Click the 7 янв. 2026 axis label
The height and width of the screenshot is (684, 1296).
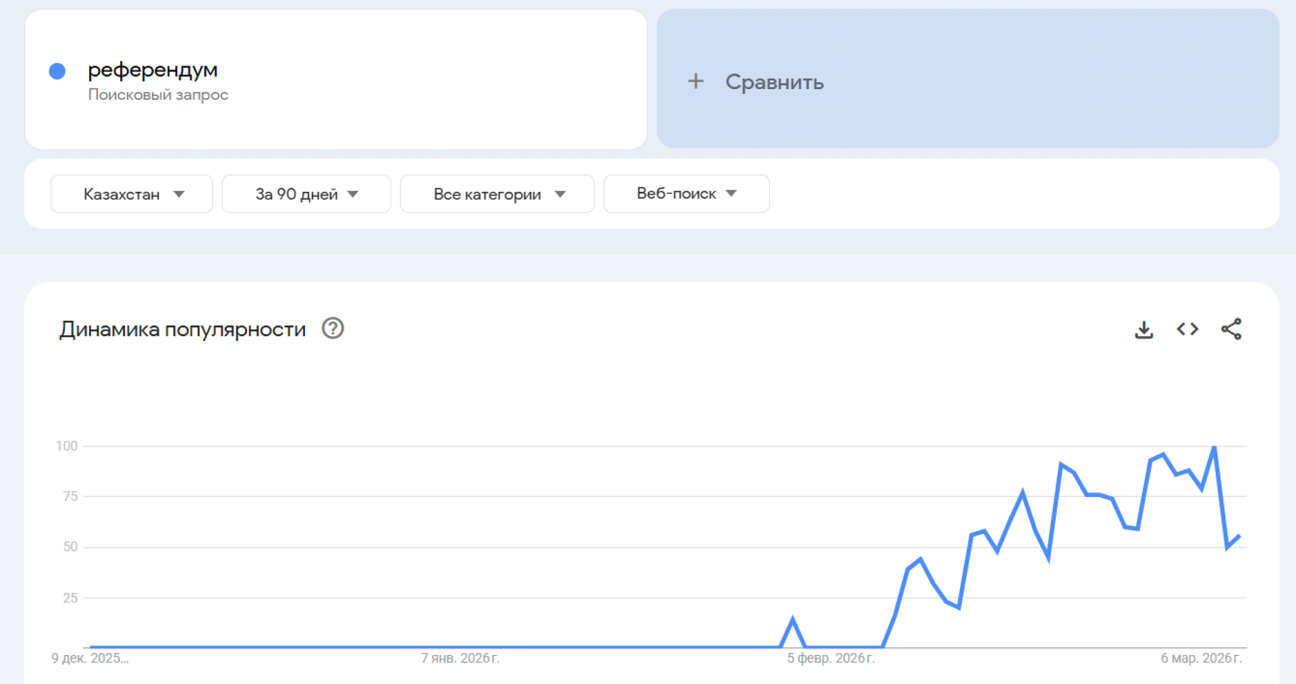point(460,658)
